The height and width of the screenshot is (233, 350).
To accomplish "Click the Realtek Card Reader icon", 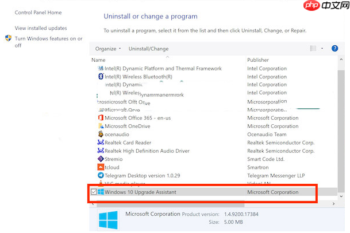I will click(x=101, y=143).
